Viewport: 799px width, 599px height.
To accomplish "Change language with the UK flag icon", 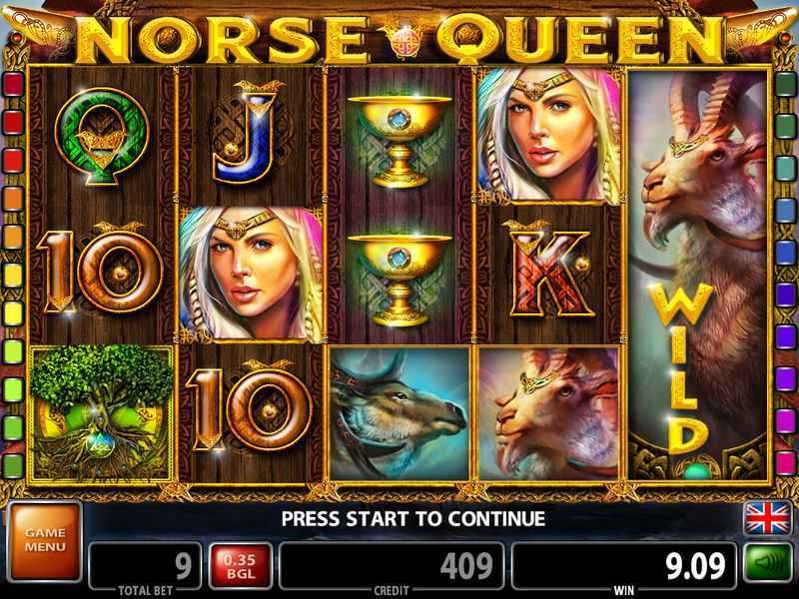I will pos(767,518).
